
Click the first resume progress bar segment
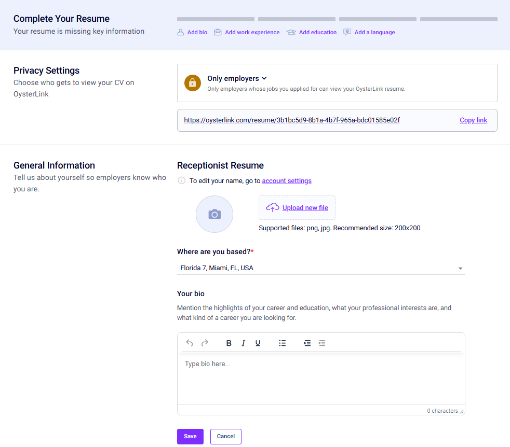216,19
